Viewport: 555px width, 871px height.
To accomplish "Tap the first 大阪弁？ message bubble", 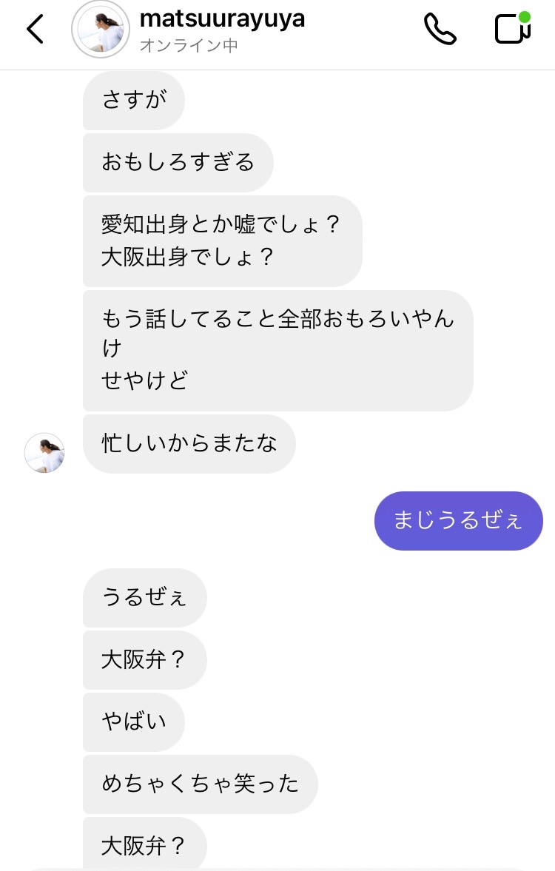I will click(144, 659).
